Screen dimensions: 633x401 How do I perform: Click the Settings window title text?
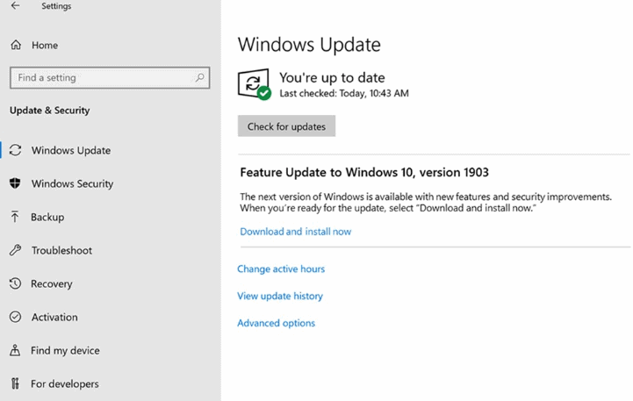pos(56,6)
